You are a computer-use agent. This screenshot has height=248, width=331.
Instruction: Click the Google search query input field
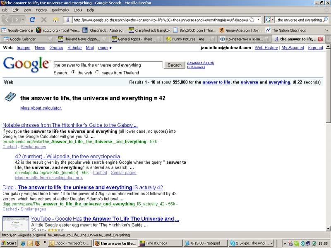tap(108, 65)
